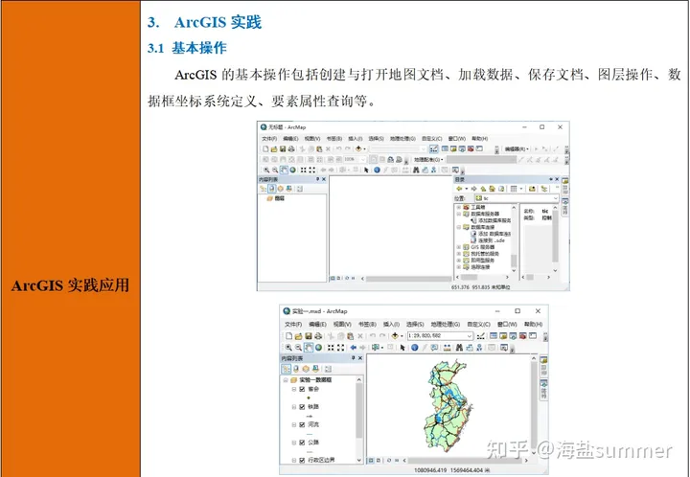Click Print icon in untitled ArcMap window
This screenshot has height=477, width=690.
(x=291, y=149)
